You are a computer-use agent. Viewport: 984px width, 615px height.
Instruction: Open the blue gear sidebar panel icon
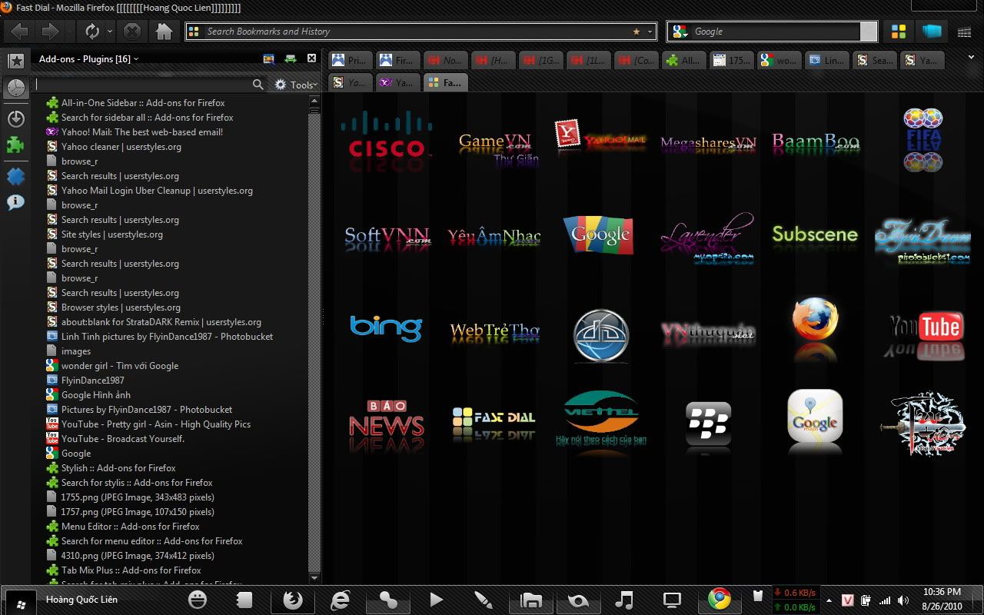[15, 176]
